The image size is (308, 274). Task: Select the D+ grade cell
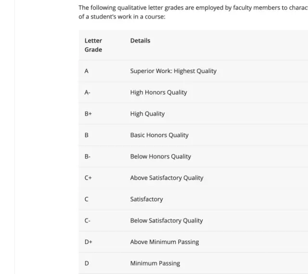pos(89,242)
